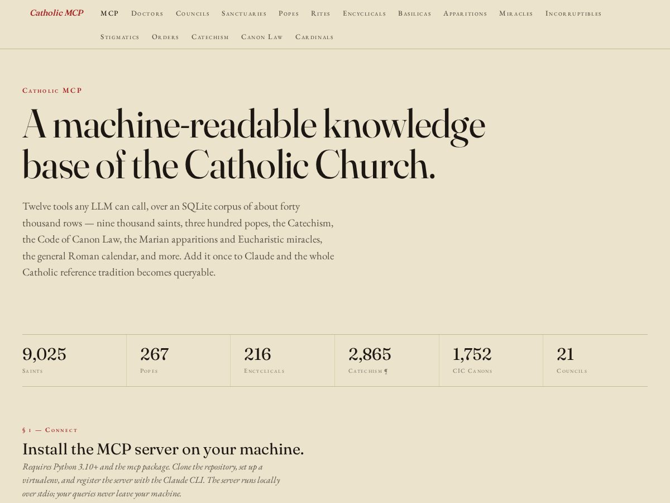Image resolution: width=670 pixels, height=503 pixels.
Task: Click the 2,865 Catechism statistic
Action: click(x=387, y=360)
